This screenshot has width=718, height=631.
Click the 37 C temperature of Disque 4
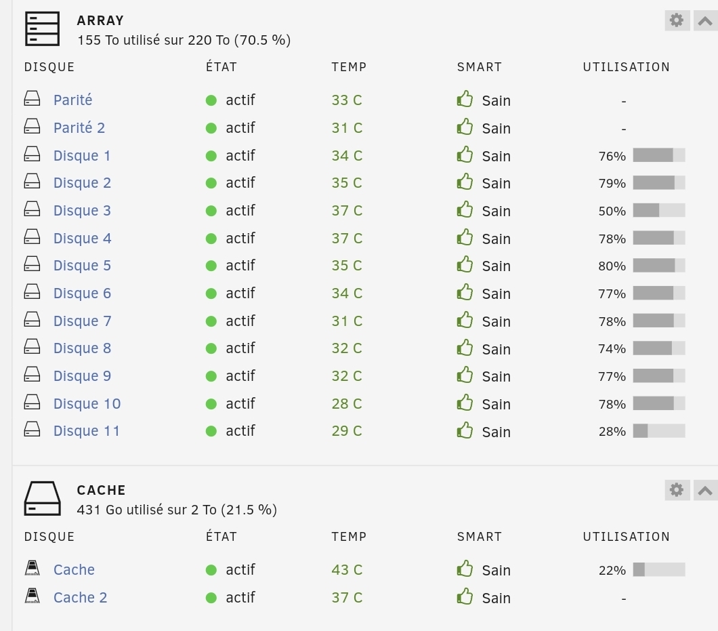tap(347, 239)
